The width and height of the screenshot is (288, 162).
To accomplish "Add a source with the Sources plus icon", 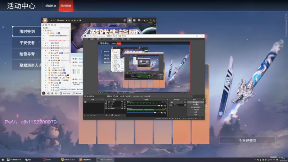I will click(x=106, y=115).
